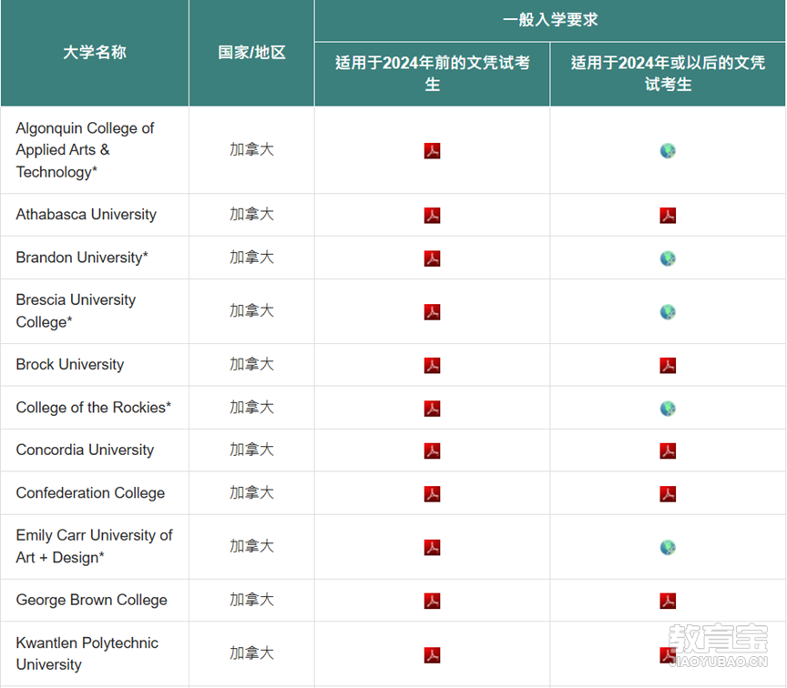The height and width of the screenshot is (688, 787).
Task: Open Emily Carr University 2024-or-later globe icon
Action: (x=668, y=547)
